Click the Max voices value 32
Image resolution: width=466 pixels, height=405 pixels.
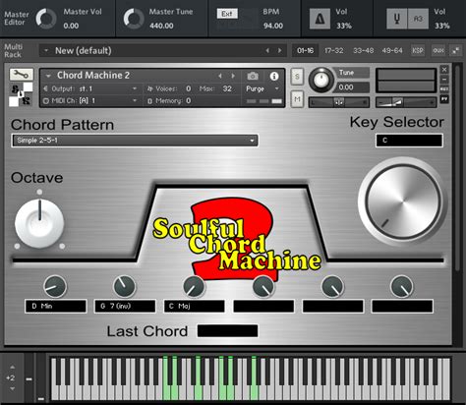[227, 88]
